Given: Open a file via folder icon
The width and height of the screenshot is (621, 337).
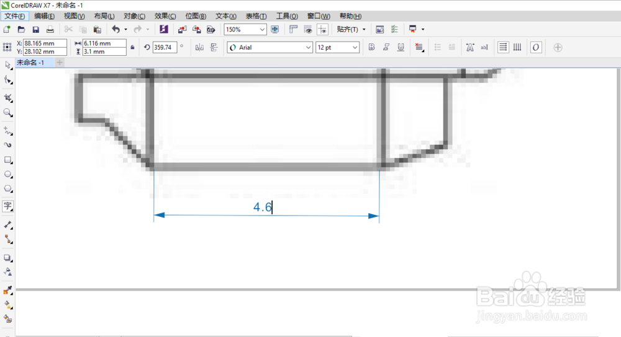Looking at the screenshot, I should click(21, 29).
